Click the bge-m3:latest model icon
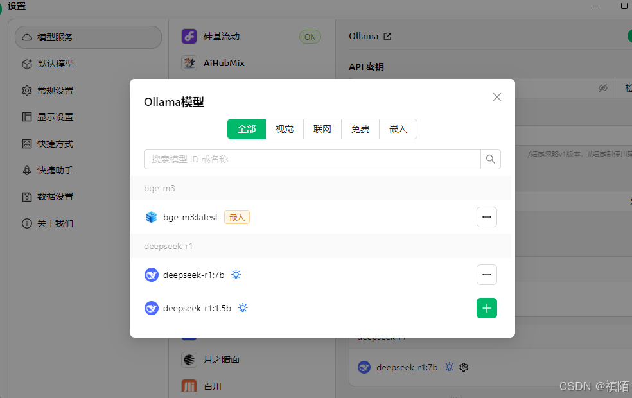Viewport: 632px width, 398px height. (x=151, y=217)
